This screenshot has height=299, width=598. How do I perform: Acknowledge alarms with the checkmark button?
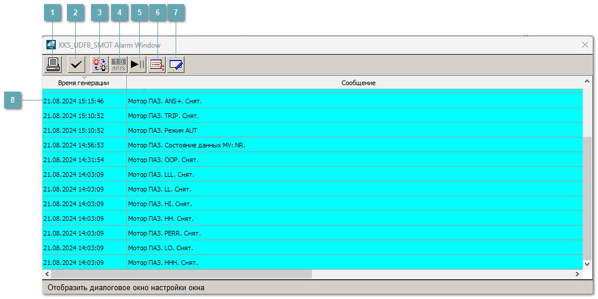[x=76, y=65]
